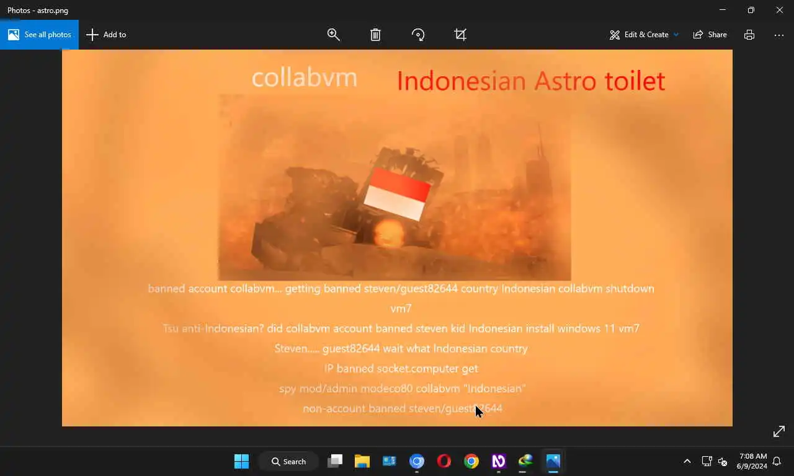This screenshot has width=794, height=476.
Task: Show hidden icons in the system tray
Action: point(687,461)
